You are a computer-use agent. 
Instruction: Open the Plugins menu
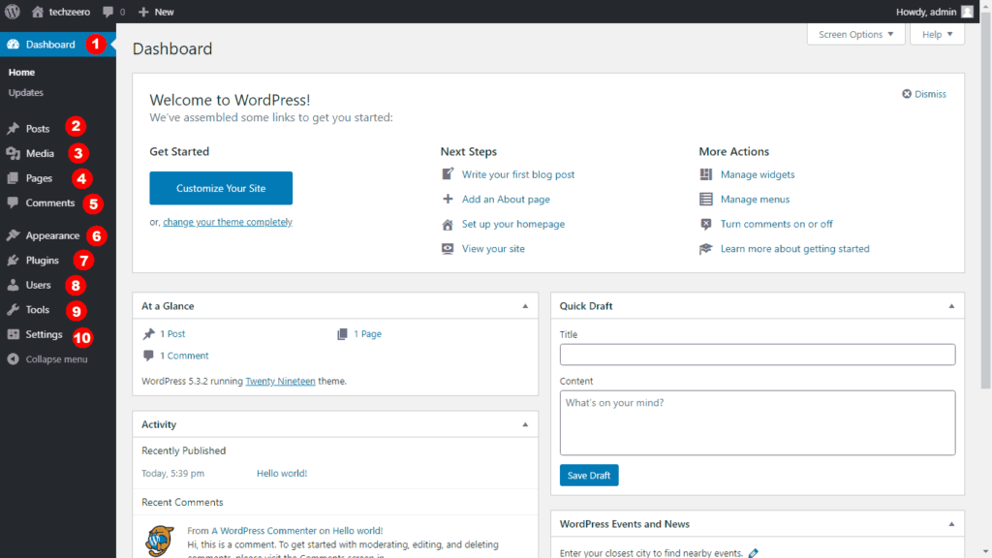point(43,260)
